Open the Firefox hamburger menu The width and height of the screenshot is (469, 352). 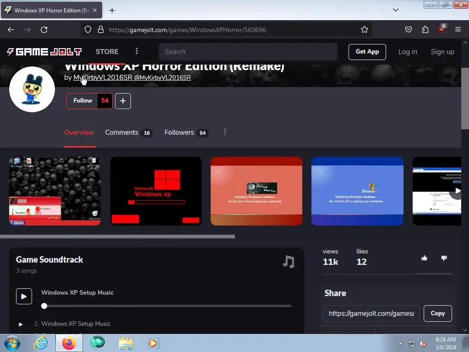(x=458, y=30)
